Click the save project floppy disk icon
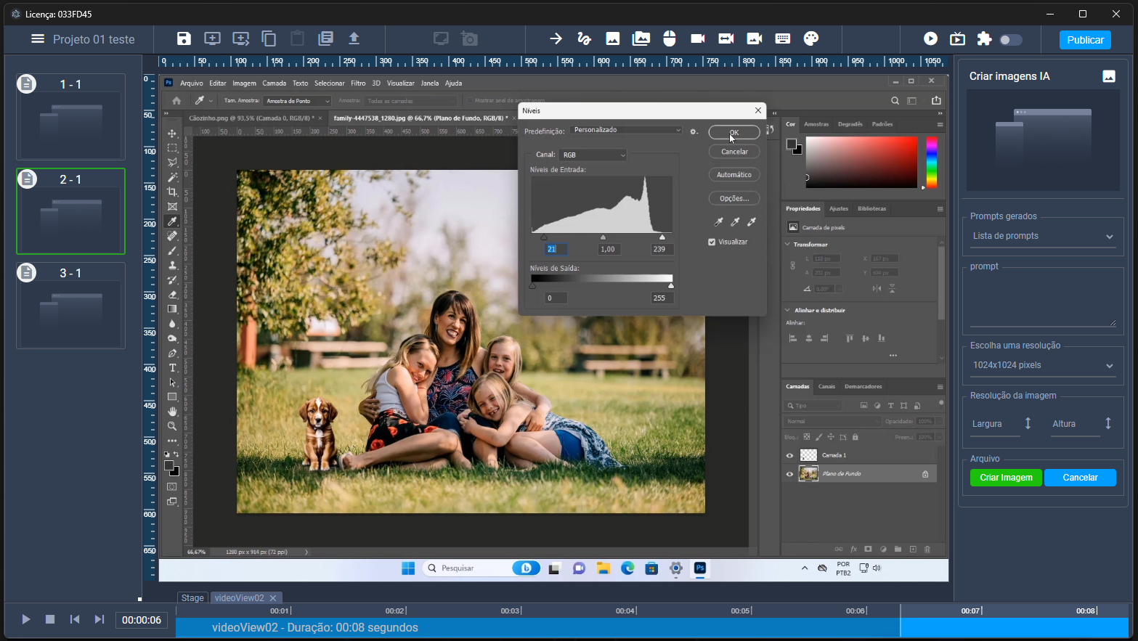1138x641 pixels. pyautogui.click(x=184, y=39)
